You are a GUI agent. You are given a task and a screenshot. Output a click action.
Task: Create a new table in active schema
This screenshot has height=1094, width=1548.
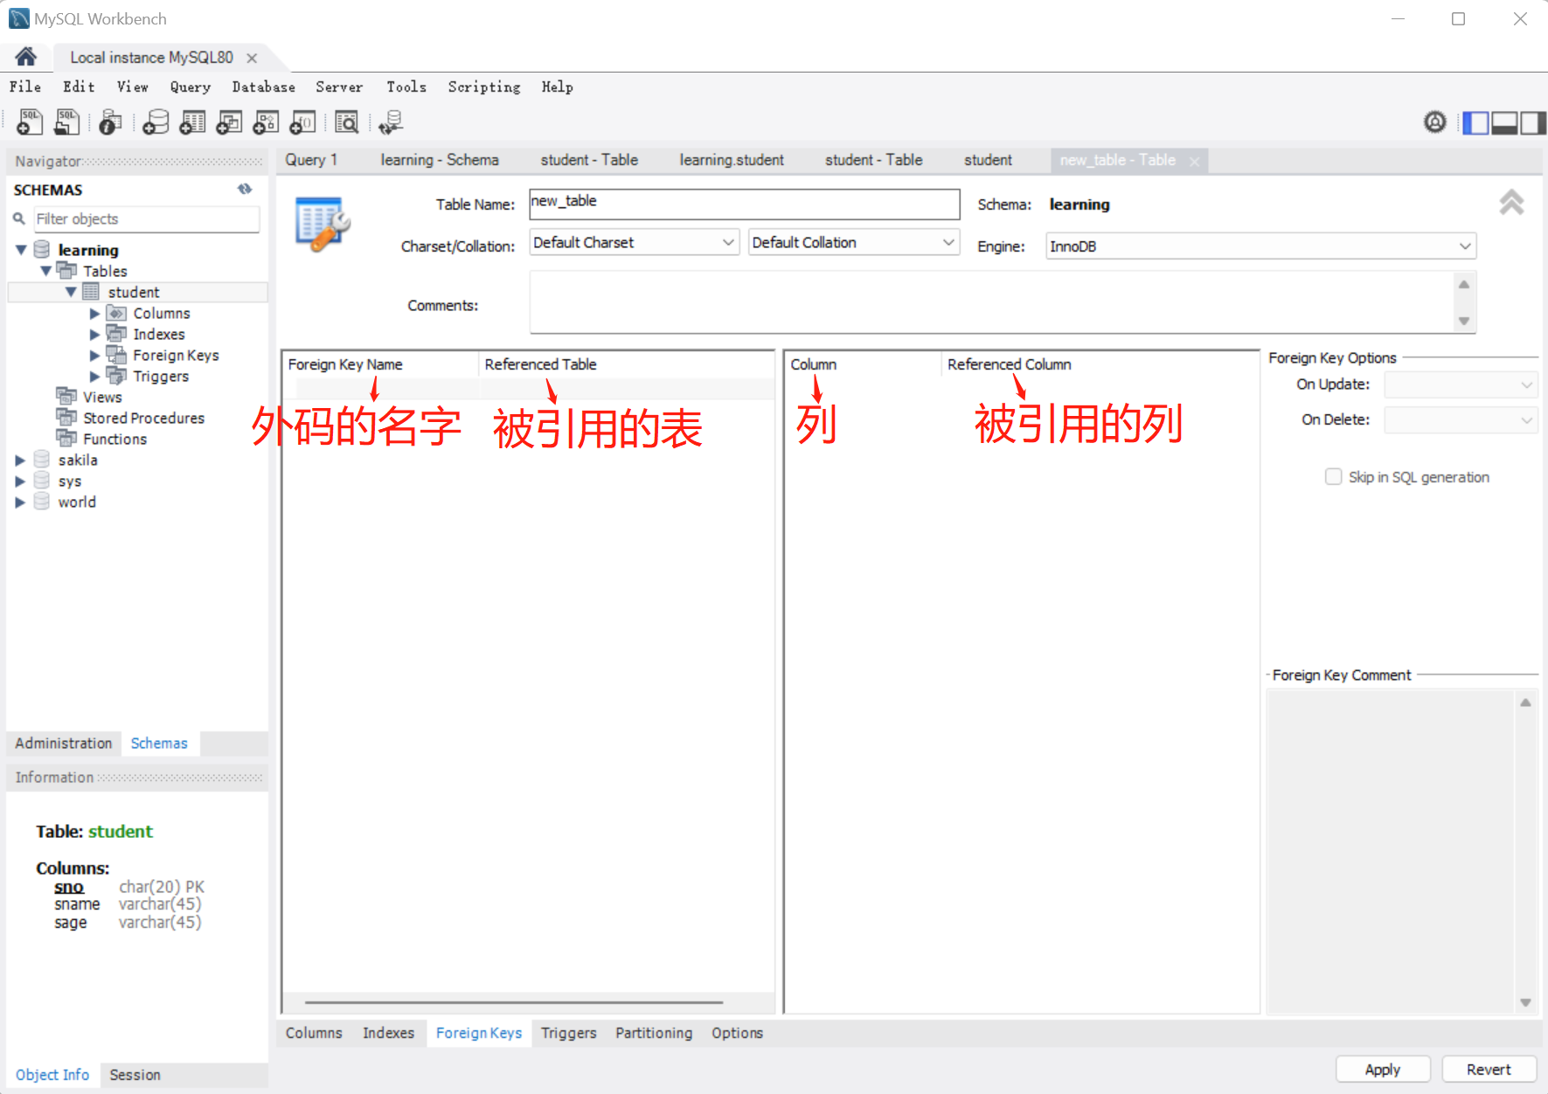191,121
